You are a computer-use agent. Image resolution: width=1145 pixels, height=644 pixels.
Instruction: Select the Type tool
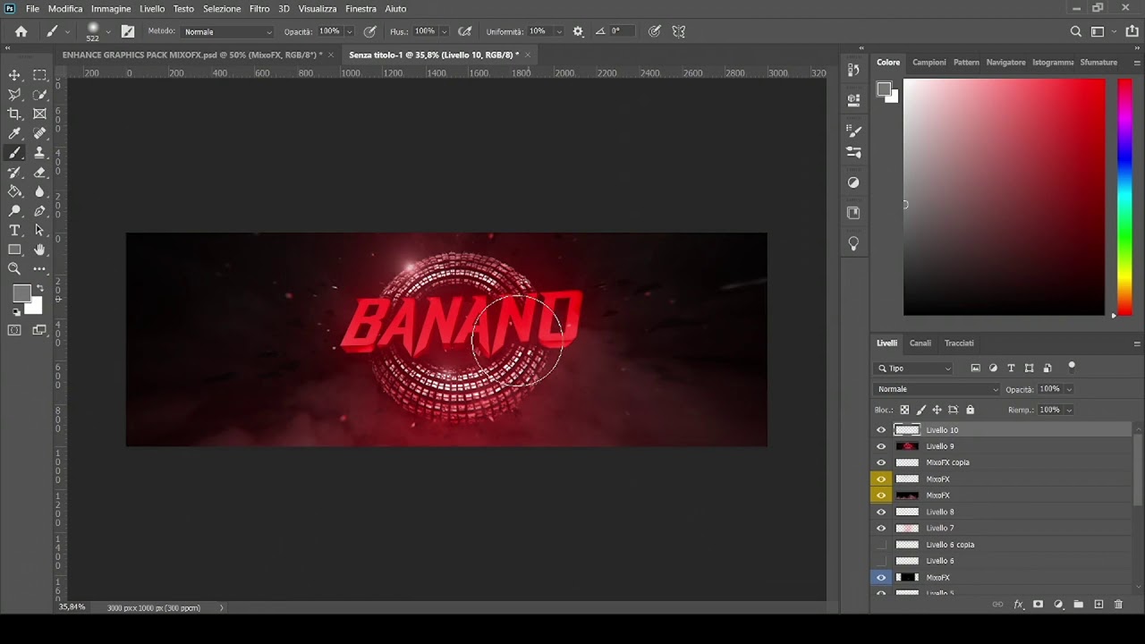(14, 230)
